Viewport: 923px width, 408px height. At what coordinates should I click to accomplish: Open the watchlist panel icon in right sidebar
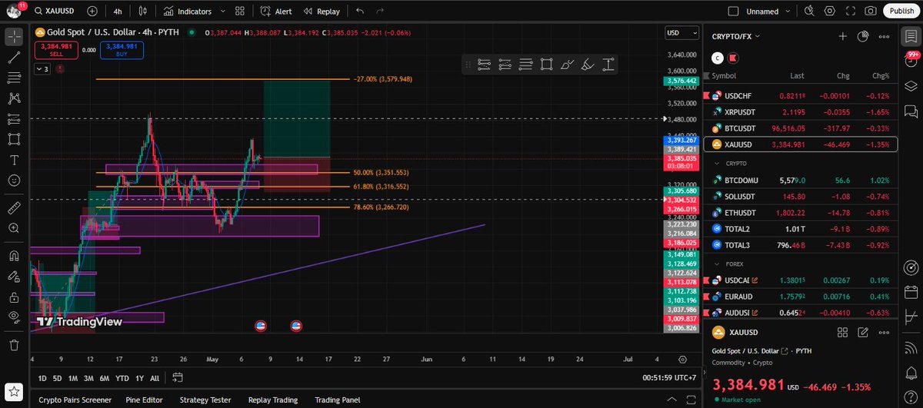click(911, 36)
